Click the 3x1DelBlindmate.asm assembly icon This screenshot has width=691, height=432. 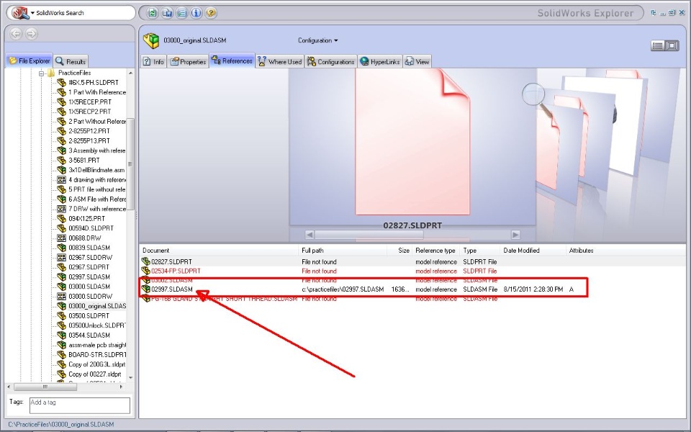tap(61, 170)
